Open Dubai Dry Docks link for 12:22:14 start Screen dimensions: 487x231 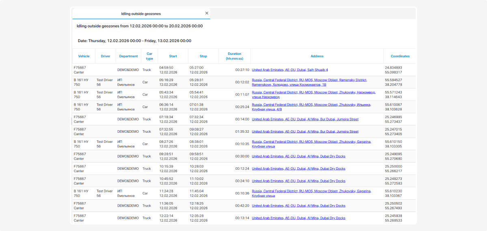point(298,218)
